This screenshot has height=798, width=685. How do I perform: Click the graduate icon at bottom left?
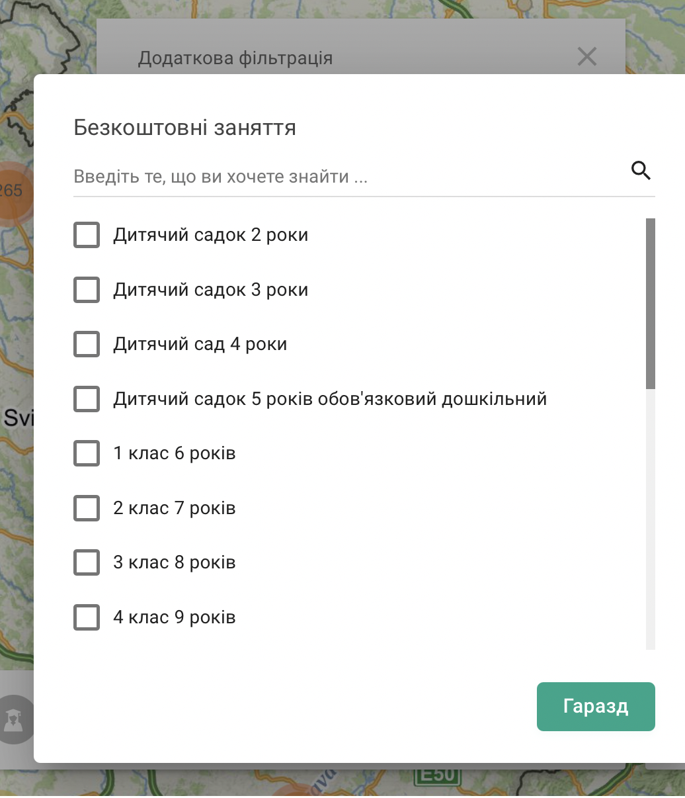[13, 719]
